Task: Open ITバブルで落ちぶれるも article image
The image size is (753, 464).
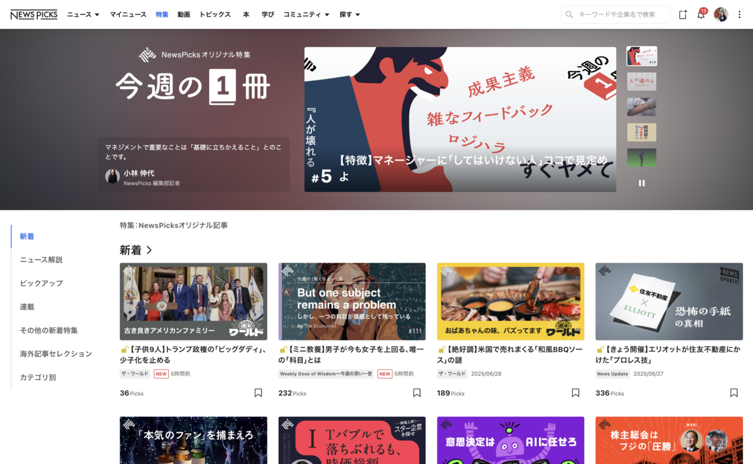Action: pos(352,440)
